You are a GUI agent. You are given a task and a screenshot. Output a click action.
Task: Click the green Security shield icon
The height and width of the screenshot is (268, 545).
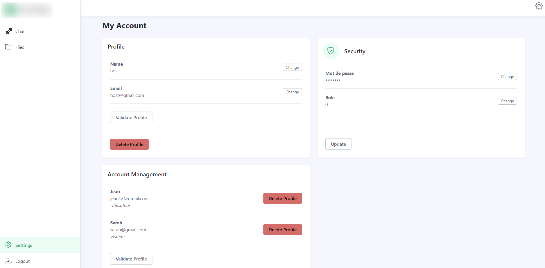tap(331, 51)
